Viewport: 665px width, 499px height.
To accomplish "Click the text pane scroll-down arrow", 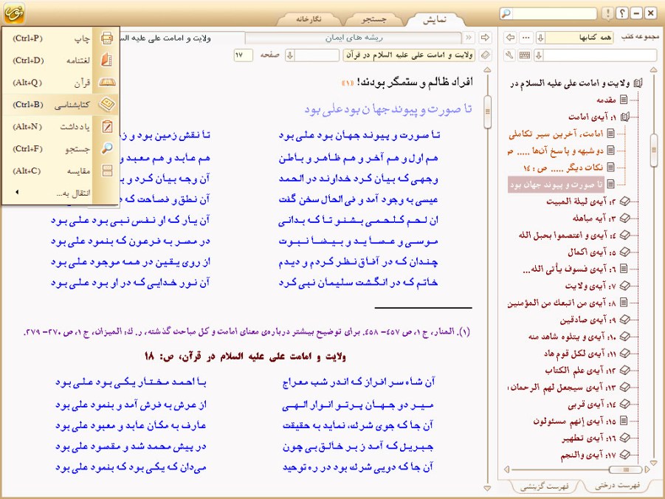I will point(487,488).
